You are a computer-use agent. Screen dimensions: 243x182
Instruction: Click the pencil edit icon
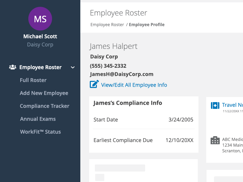point(94,84)
